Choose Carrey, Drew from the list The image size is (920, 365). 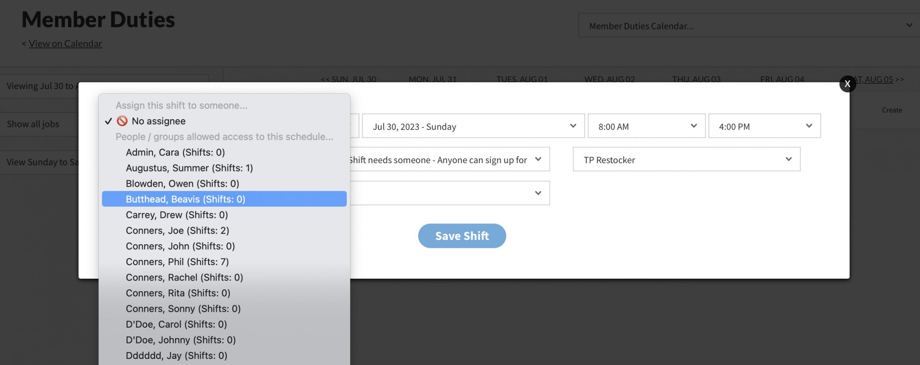176,215
